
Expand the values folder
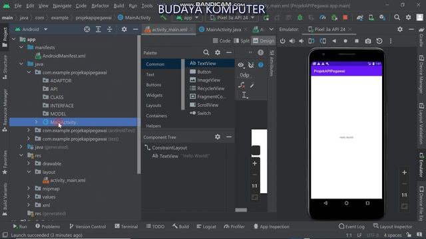coord(29,197)
